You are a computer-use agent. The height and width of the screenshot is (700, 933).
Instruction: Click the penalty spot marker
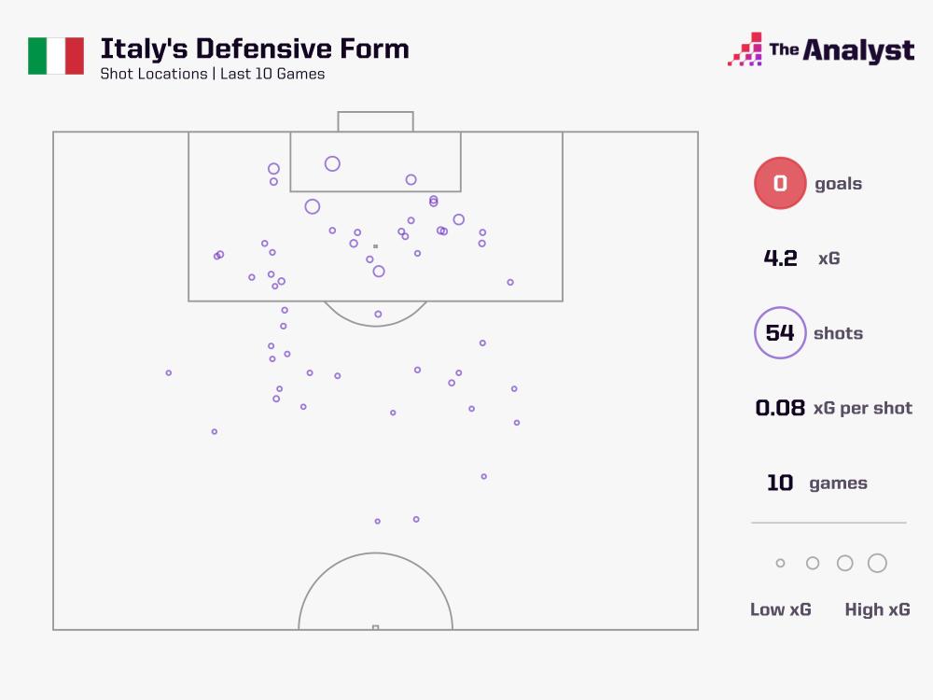coord(375,246)
